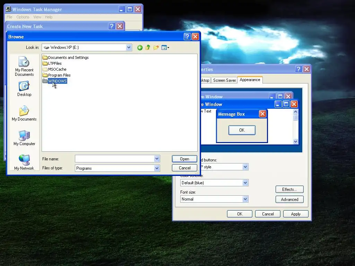This screenshot has height=266, width=355.
Task: Click Cancel in the Browse dialog
Action: [184, 168]
